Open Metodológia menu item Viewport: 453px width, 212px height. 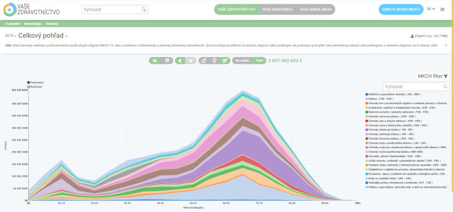33,24
